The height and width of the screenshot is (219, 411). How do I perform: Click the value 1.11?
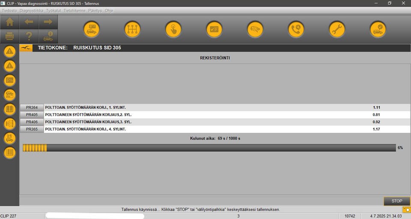(x=376, y=108)
